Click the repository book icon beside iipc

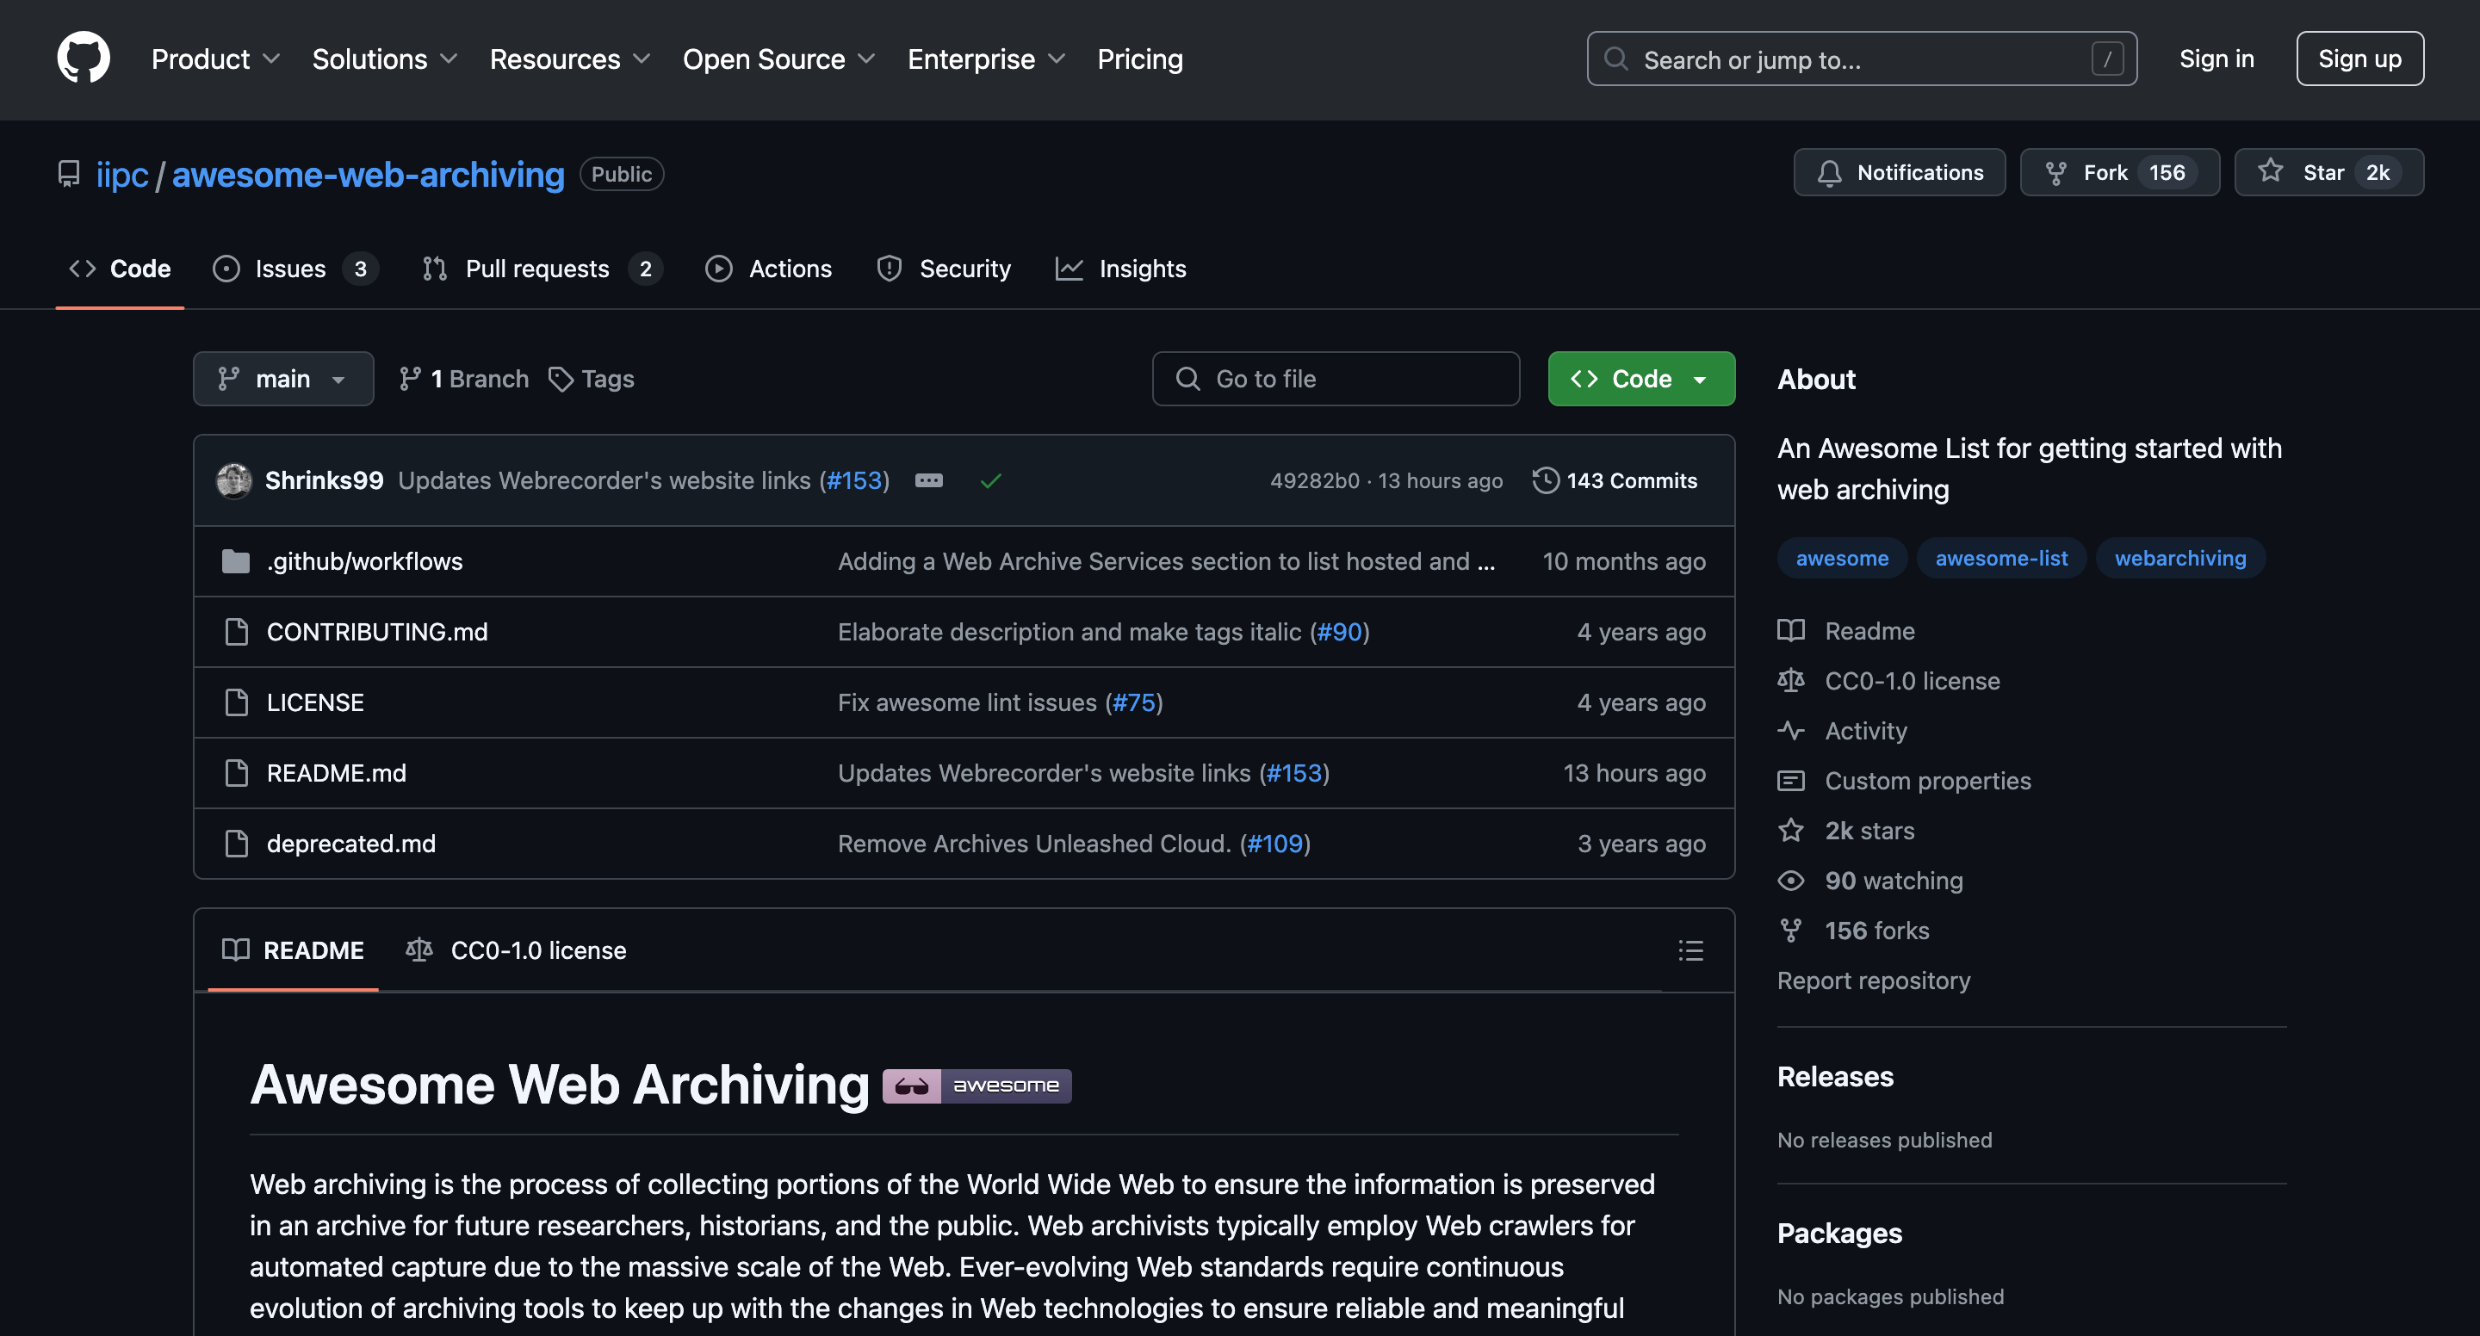[68, 174]
